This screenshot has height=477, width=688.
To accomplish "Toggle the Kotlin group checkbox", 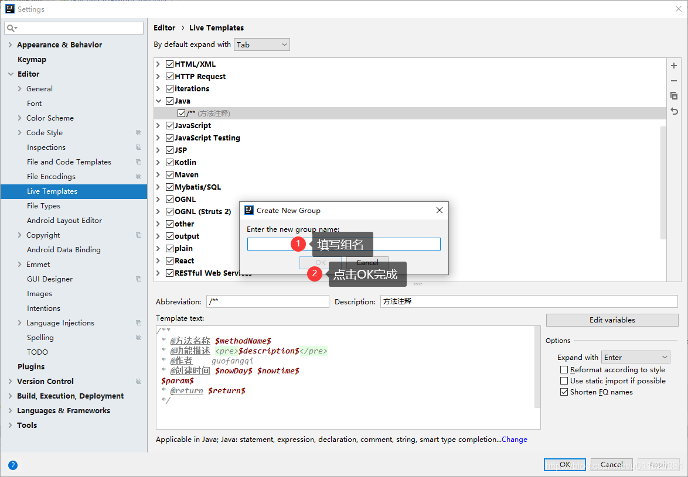I will tap(170, 163).
